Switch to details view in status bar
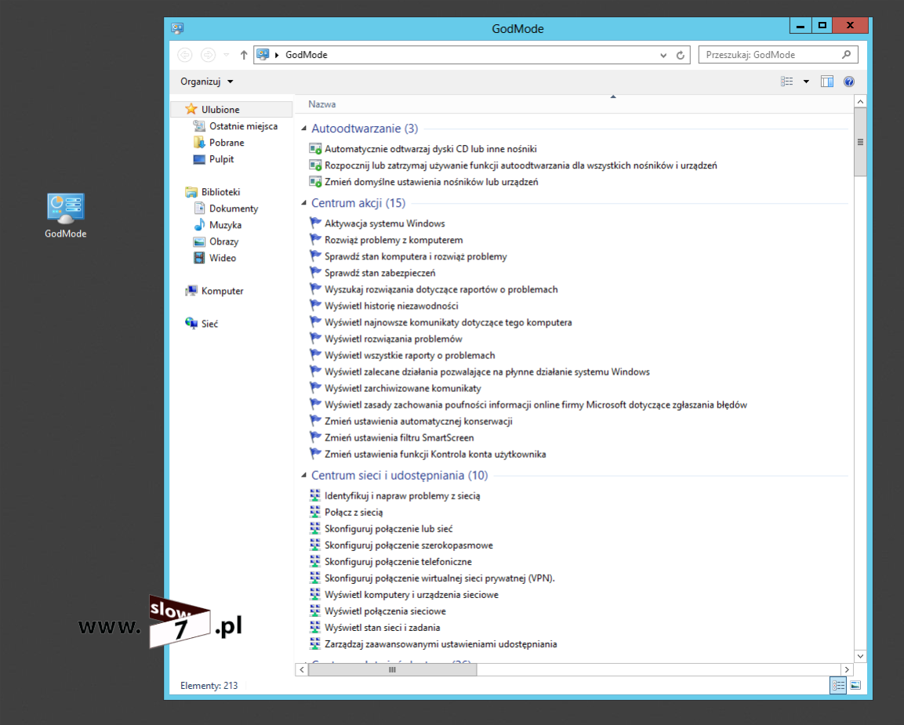904x725 pixels. pos(838,685)
